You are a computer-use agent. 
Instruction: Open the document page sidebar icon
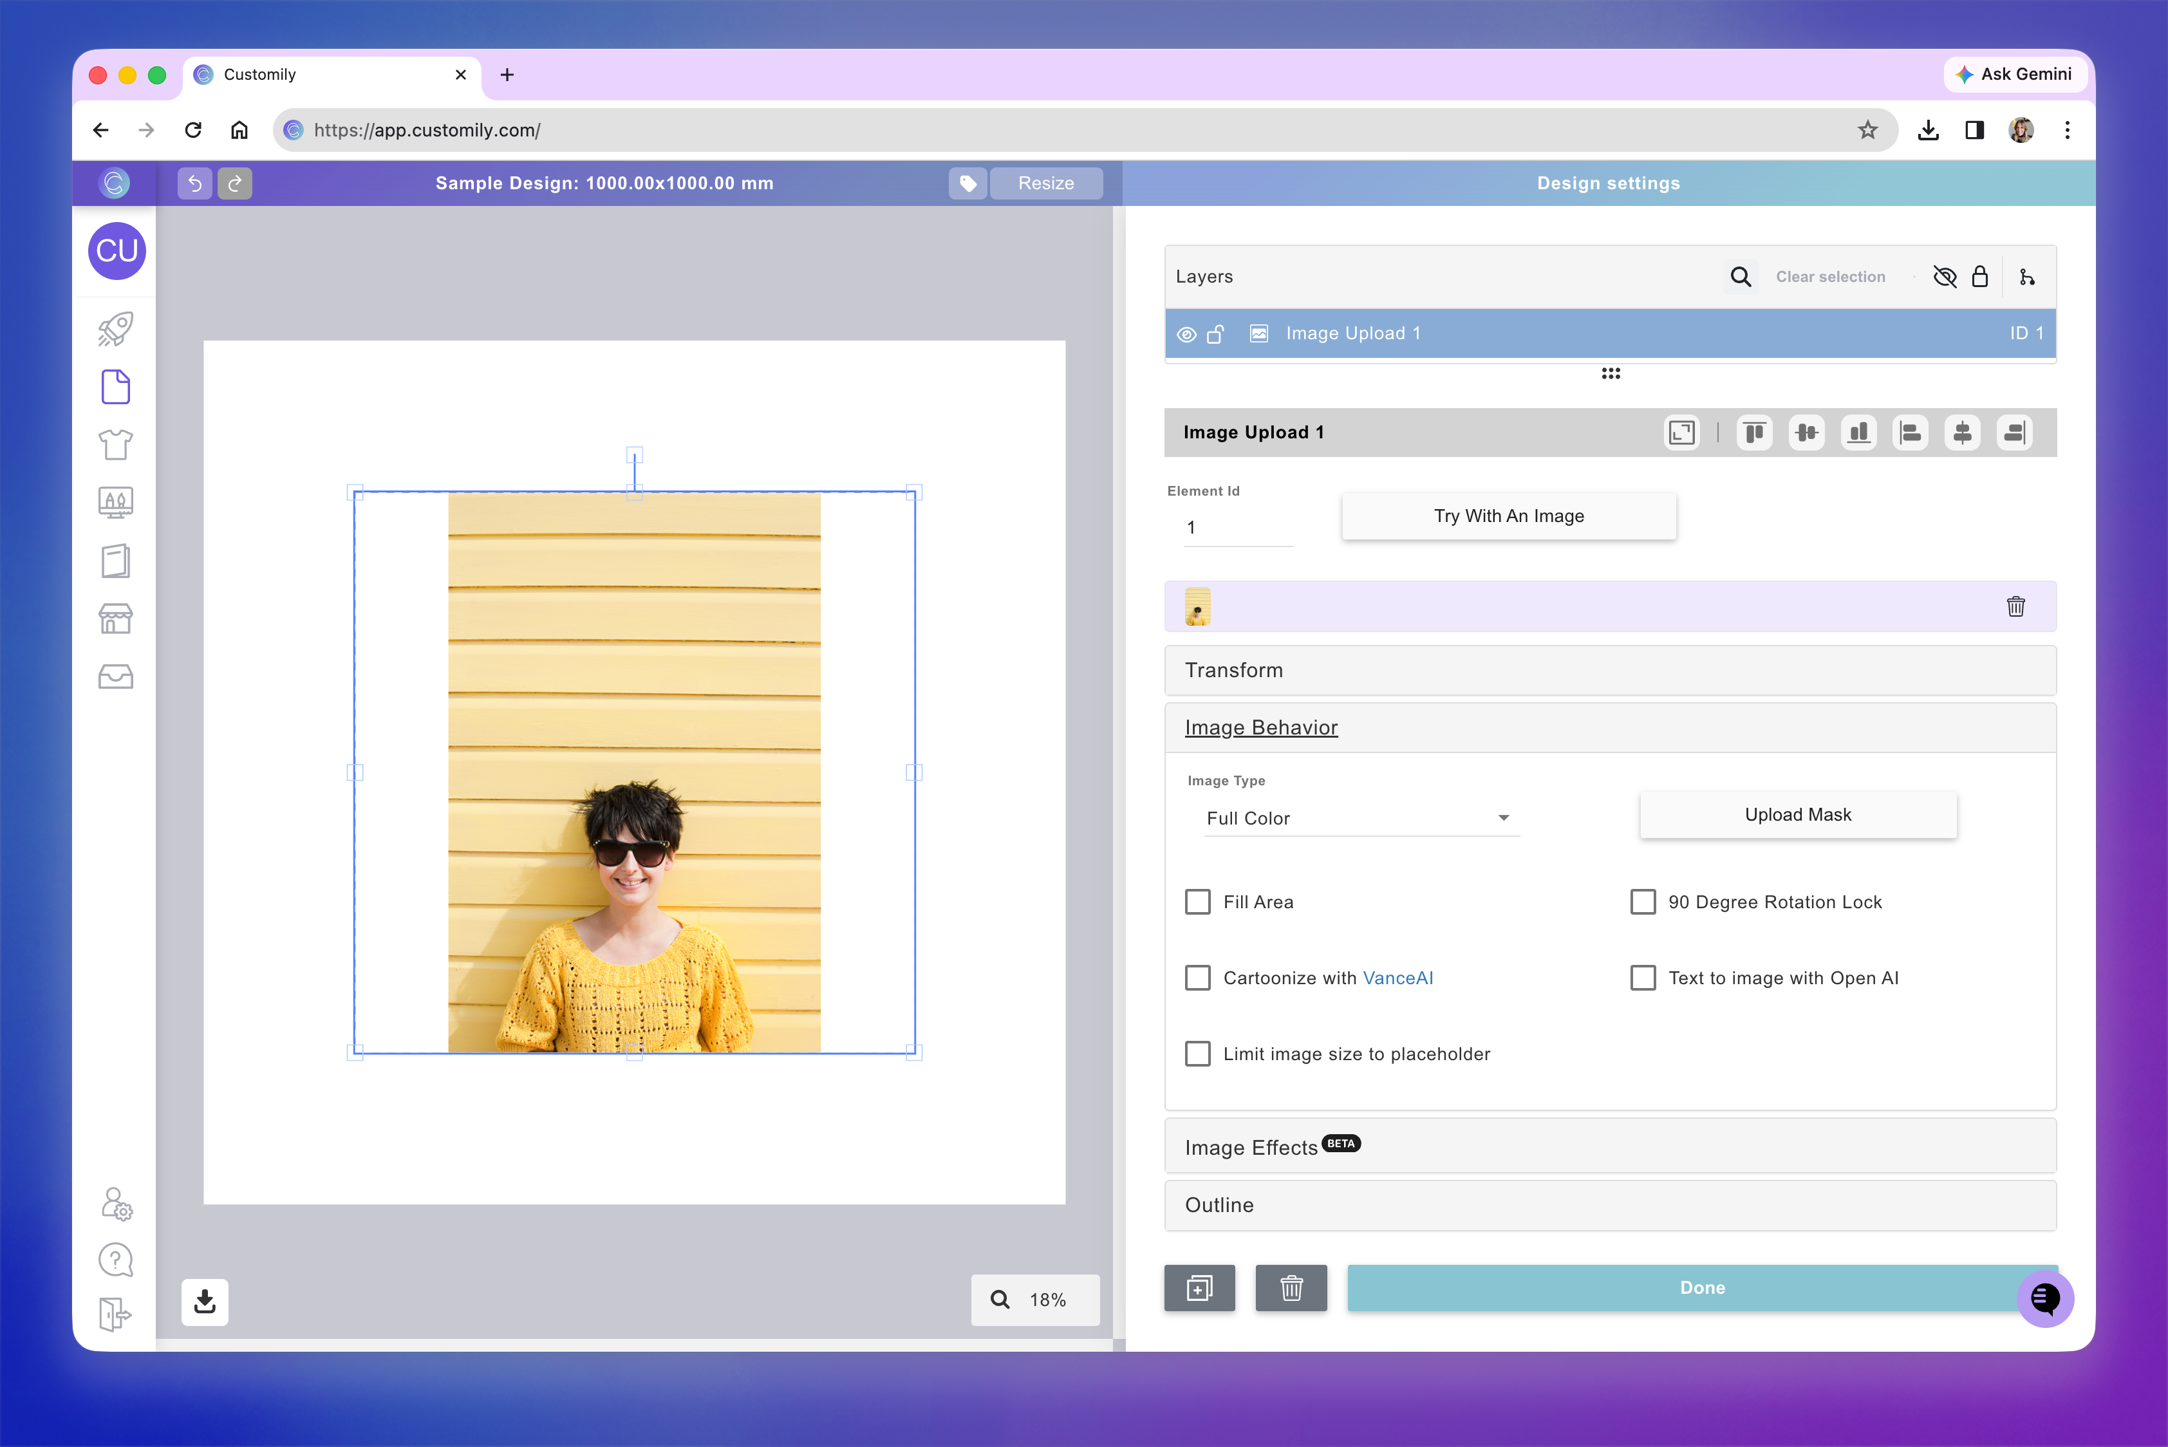115,387
